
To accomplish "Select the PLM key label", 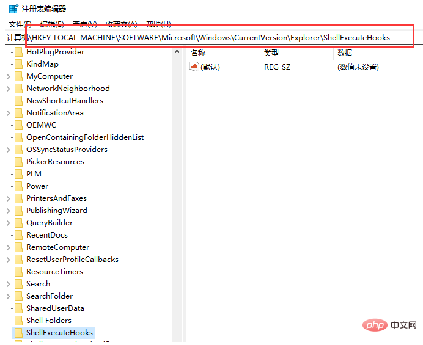I will tap(34, 174).
